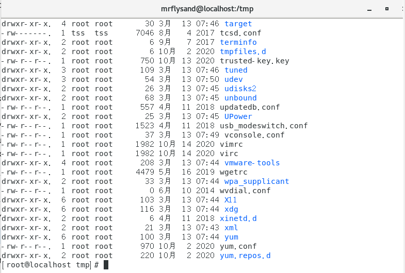Select the vmware-tools directory name
405x273 pixels.
252,163
